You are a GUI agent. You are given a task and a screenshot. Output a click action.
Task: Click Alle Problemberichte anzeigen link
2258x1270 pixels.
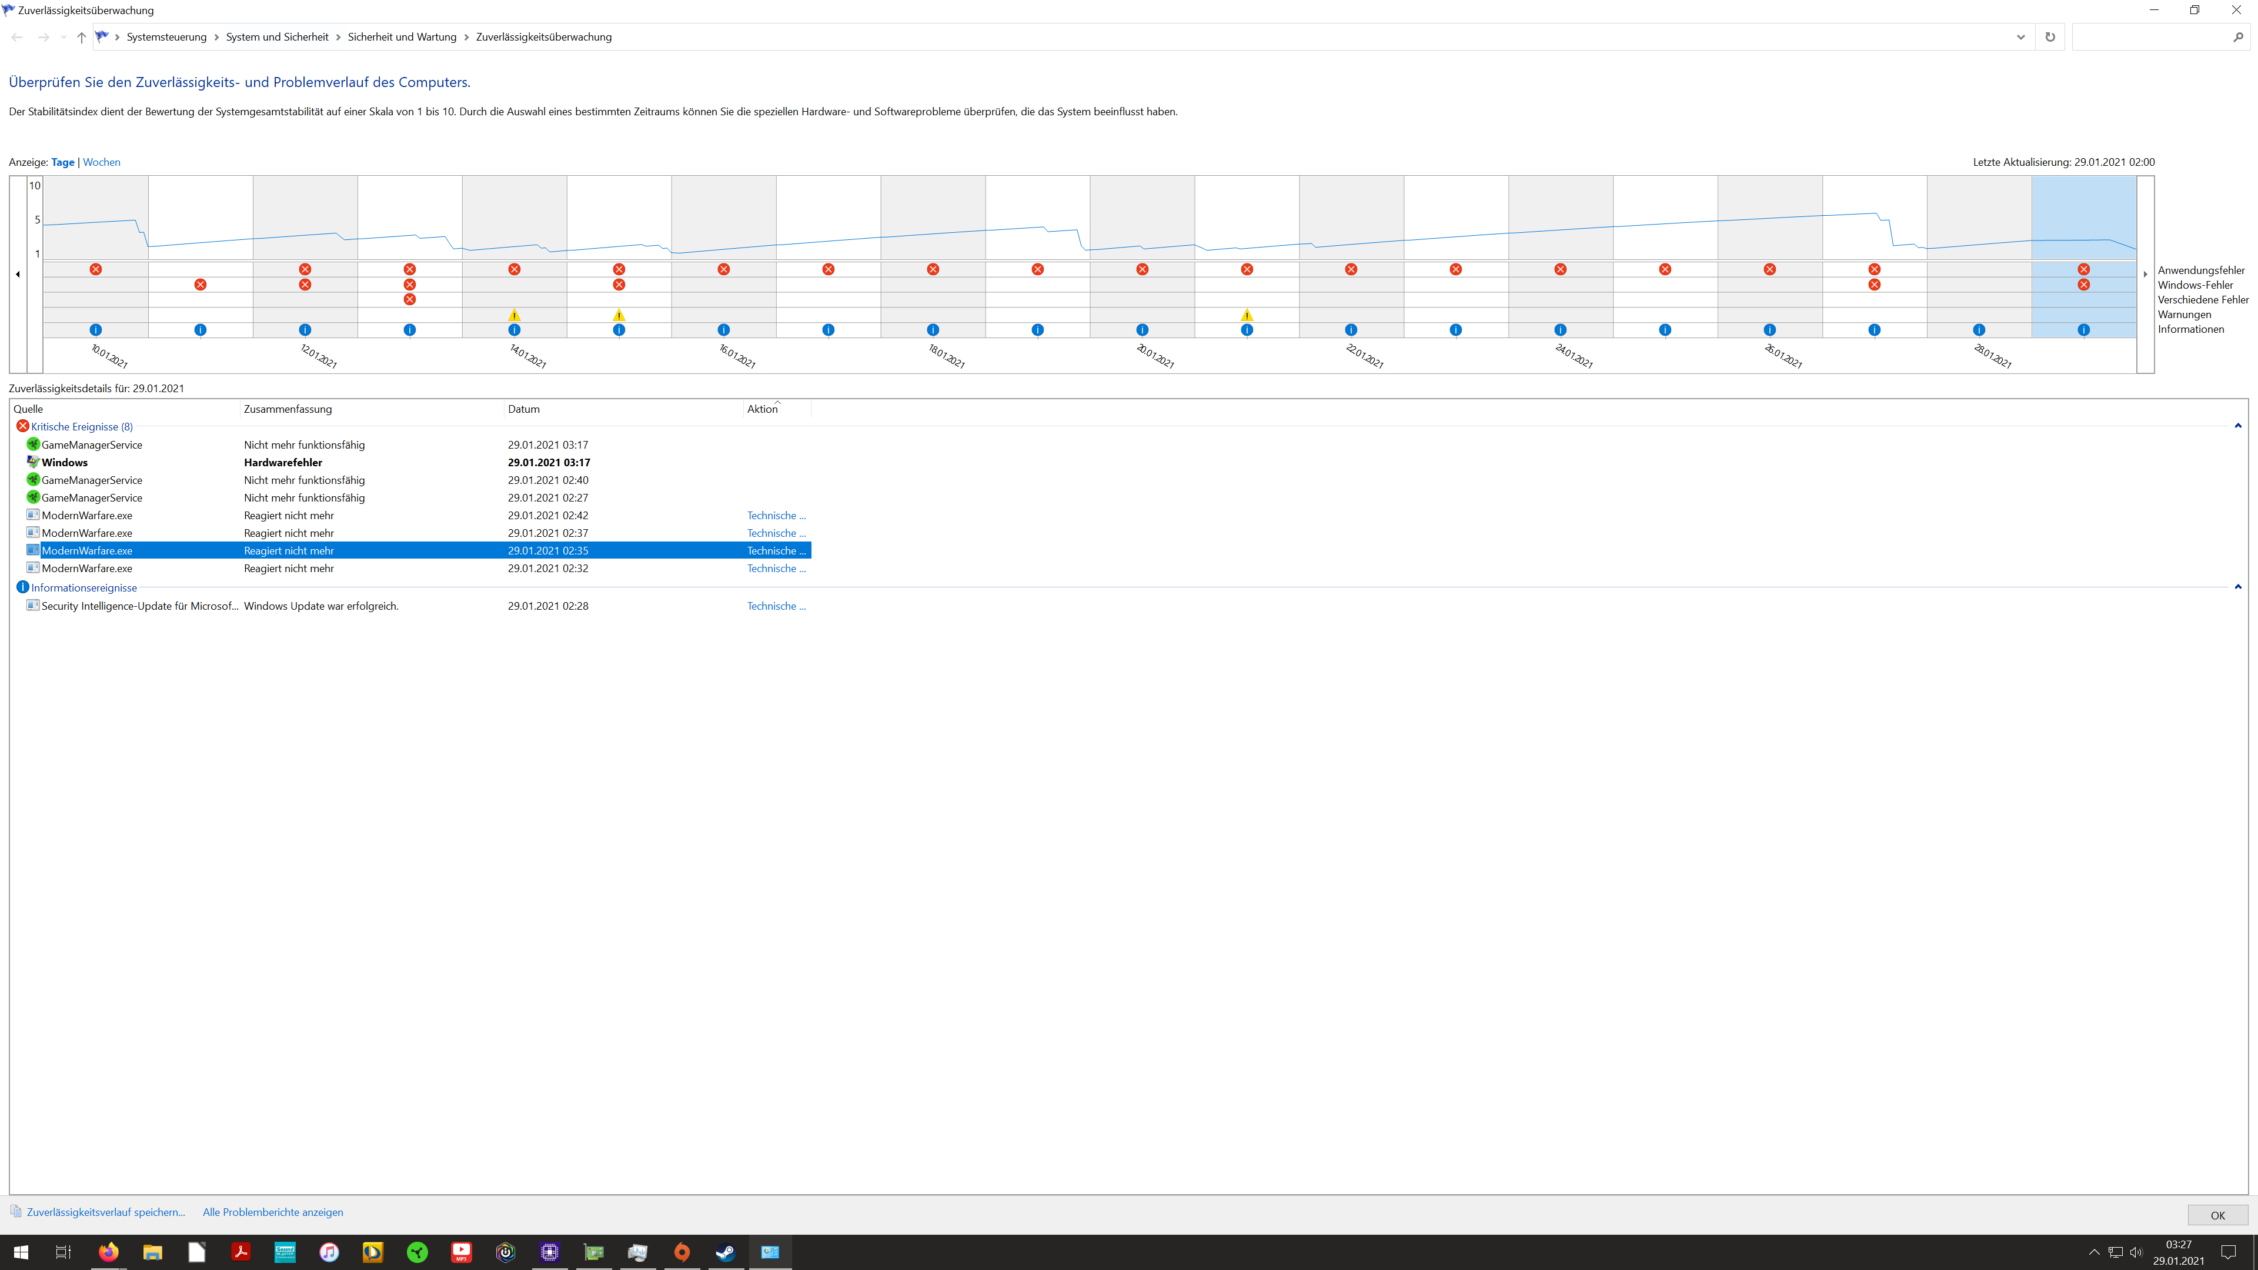tap(273, 1212)
